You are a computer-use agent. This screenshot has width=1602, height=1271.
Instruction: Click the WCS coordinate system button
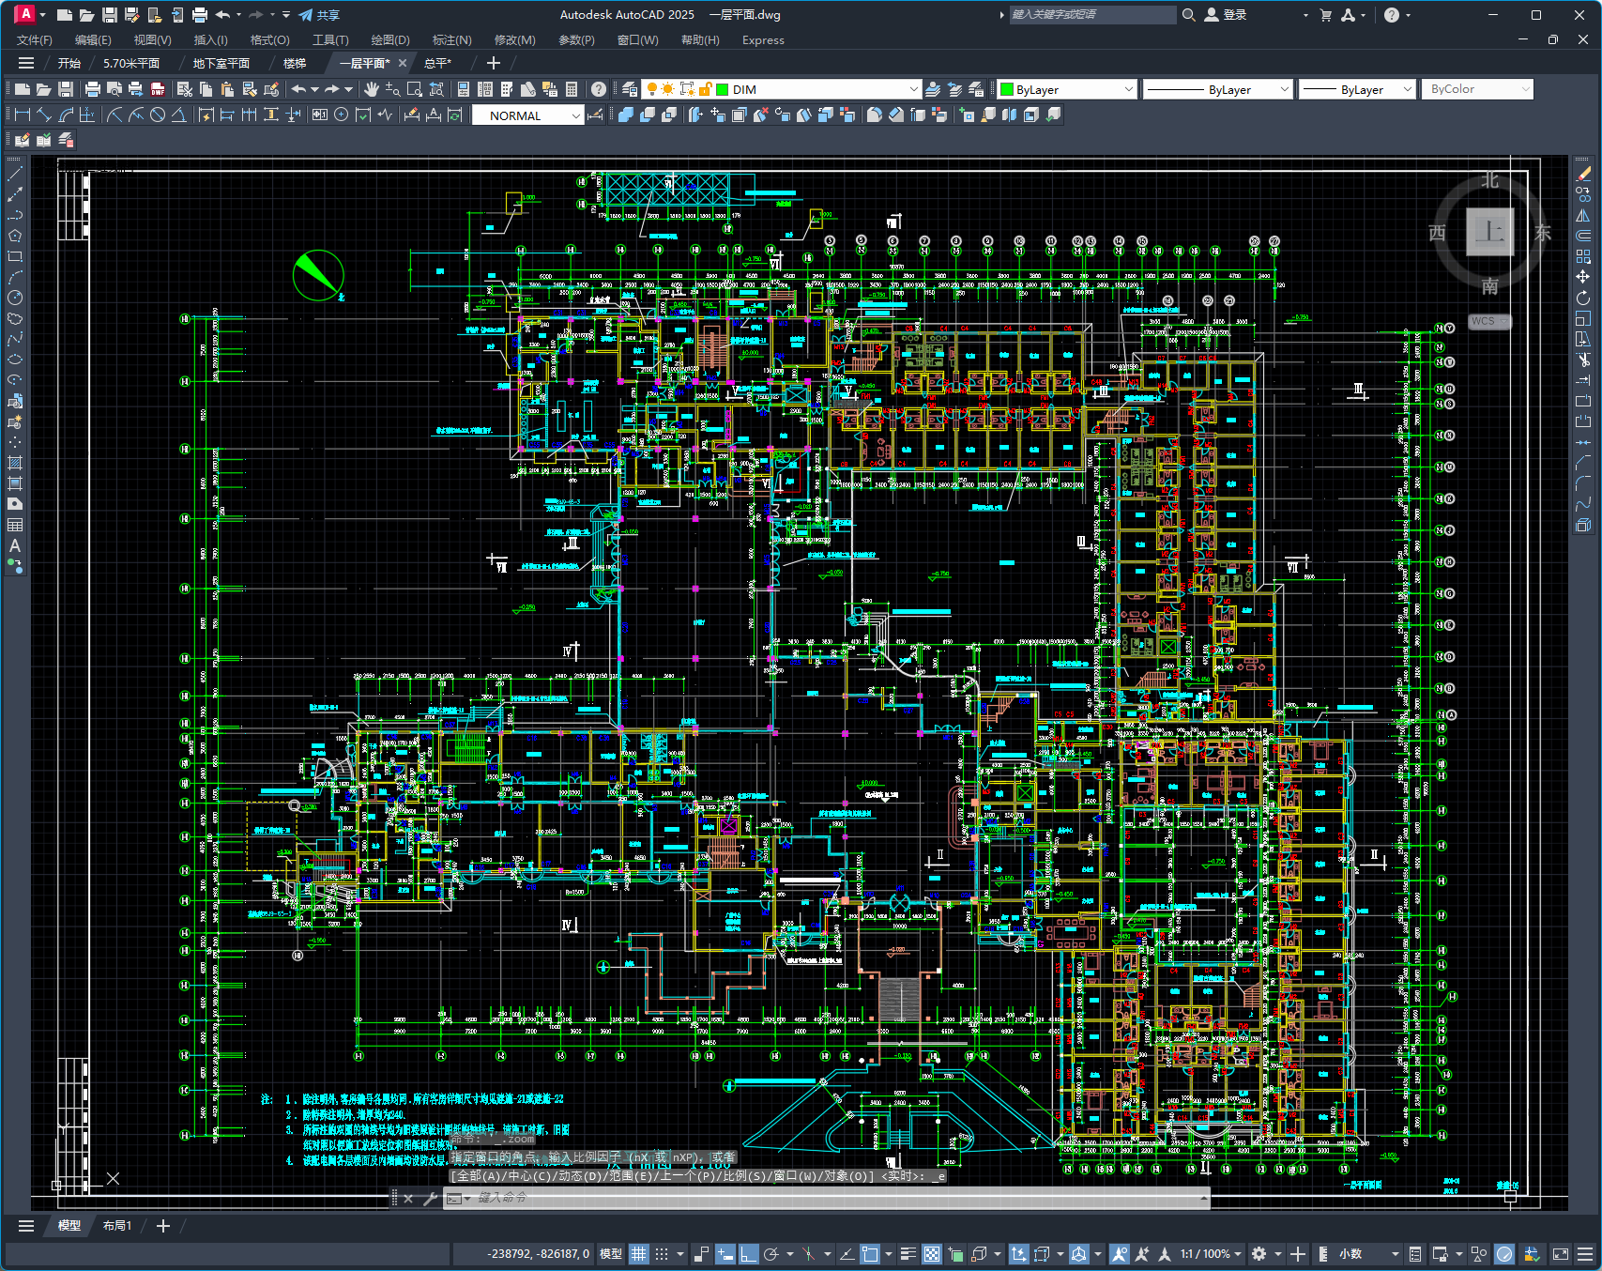coord(1488,321)
